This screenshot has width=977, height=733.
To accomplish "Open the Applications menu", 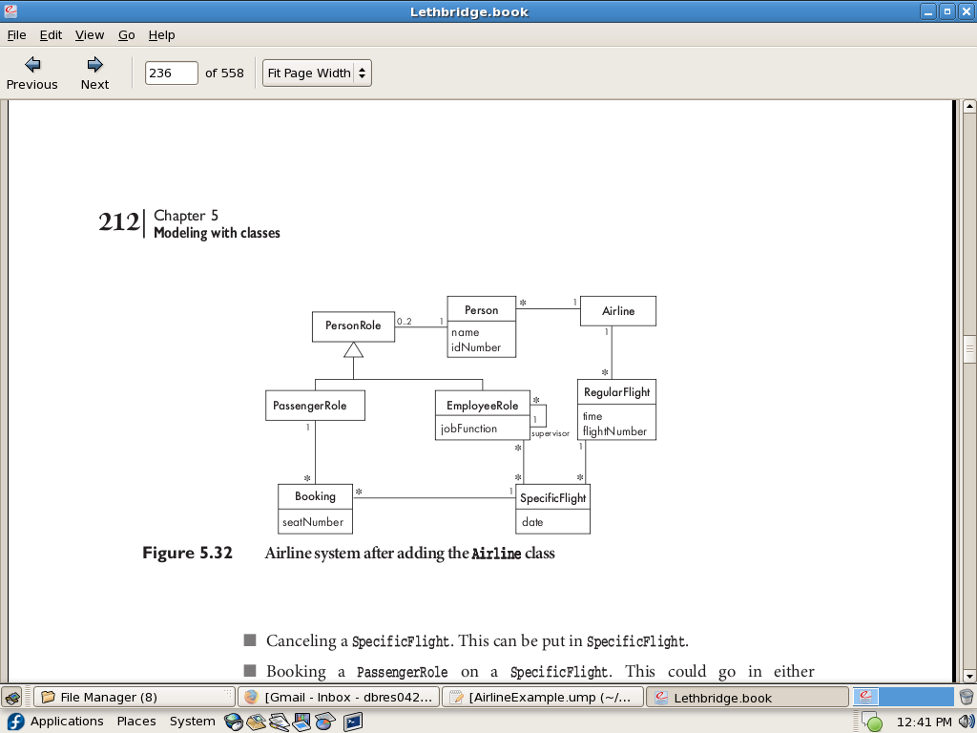I will (67, 722).
